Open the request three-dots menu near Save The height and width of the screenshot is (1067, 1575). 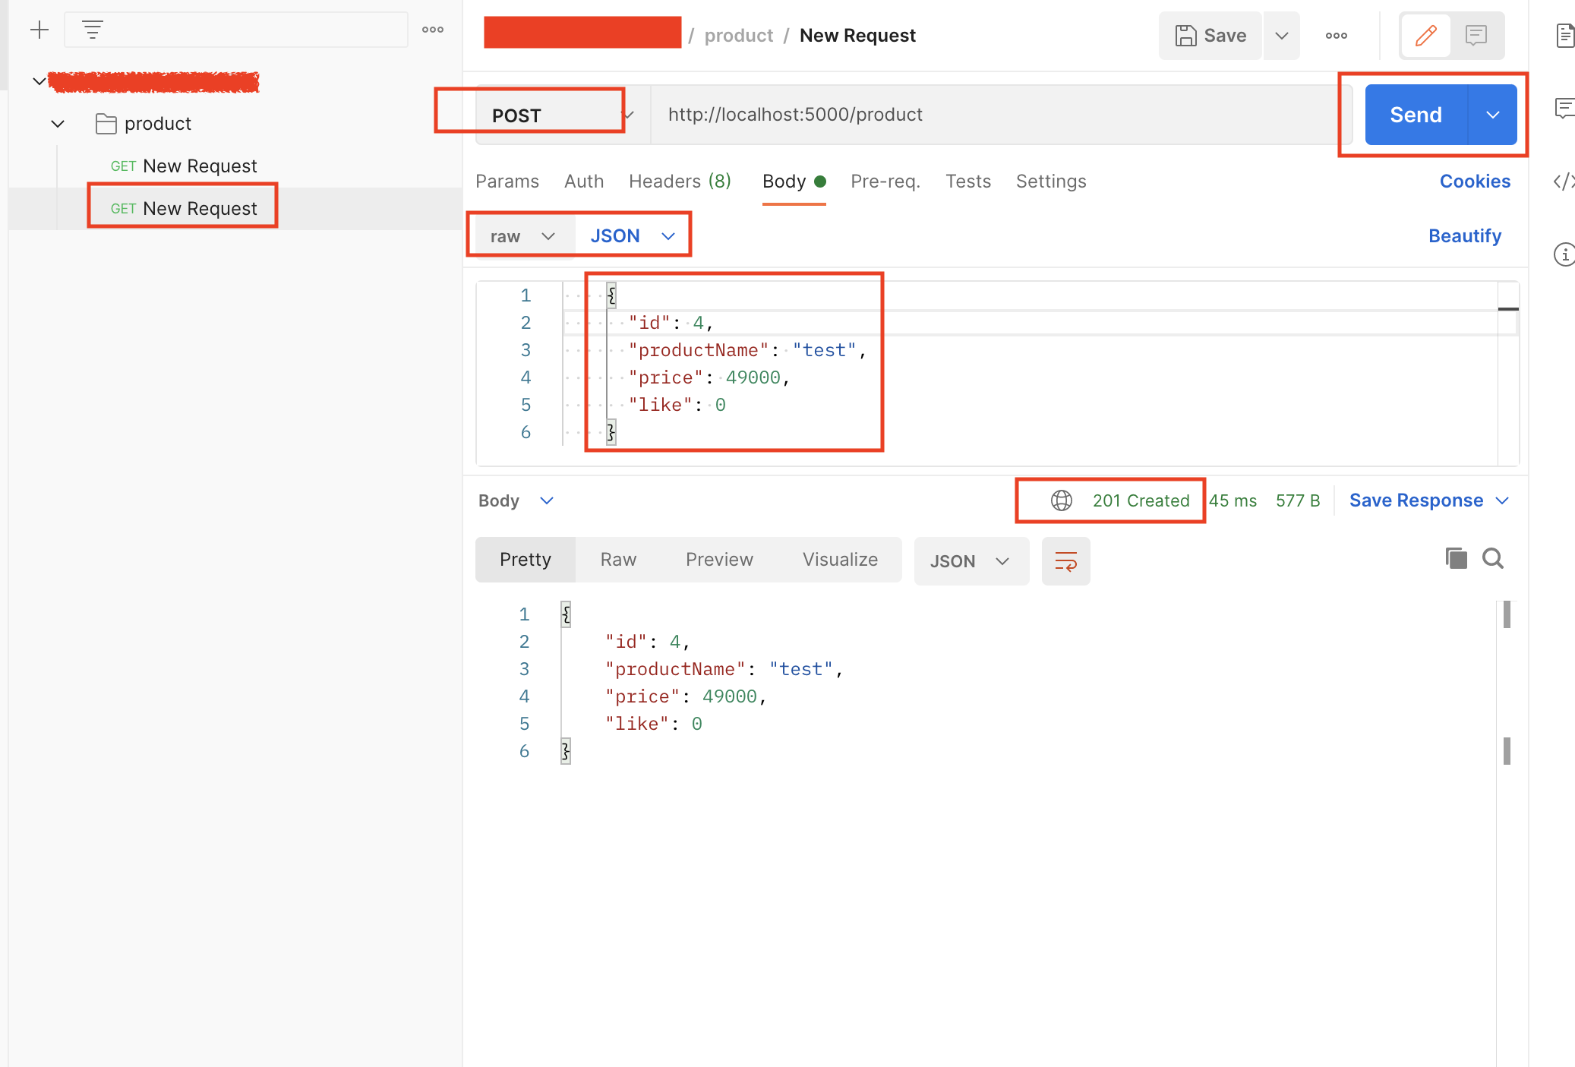1336,36
